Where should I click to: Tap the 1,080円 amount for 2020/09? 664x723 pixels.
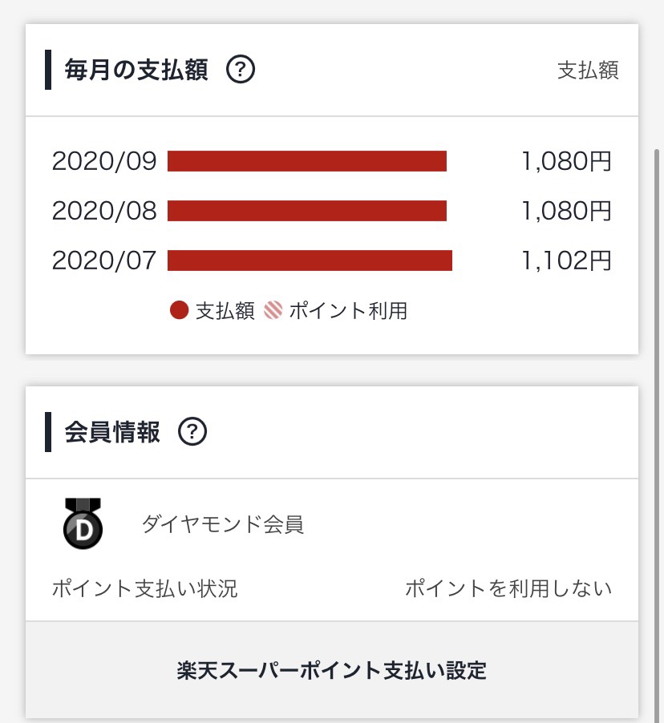[x=566, y=161]
